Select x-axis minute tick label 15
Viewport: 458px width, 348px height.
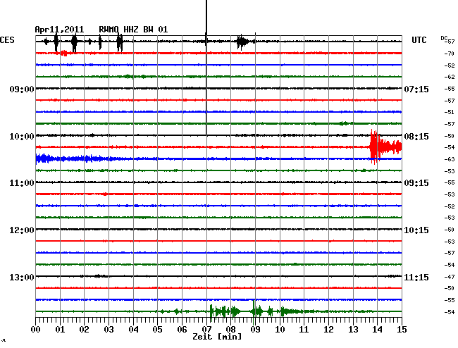tap(402, 330)
